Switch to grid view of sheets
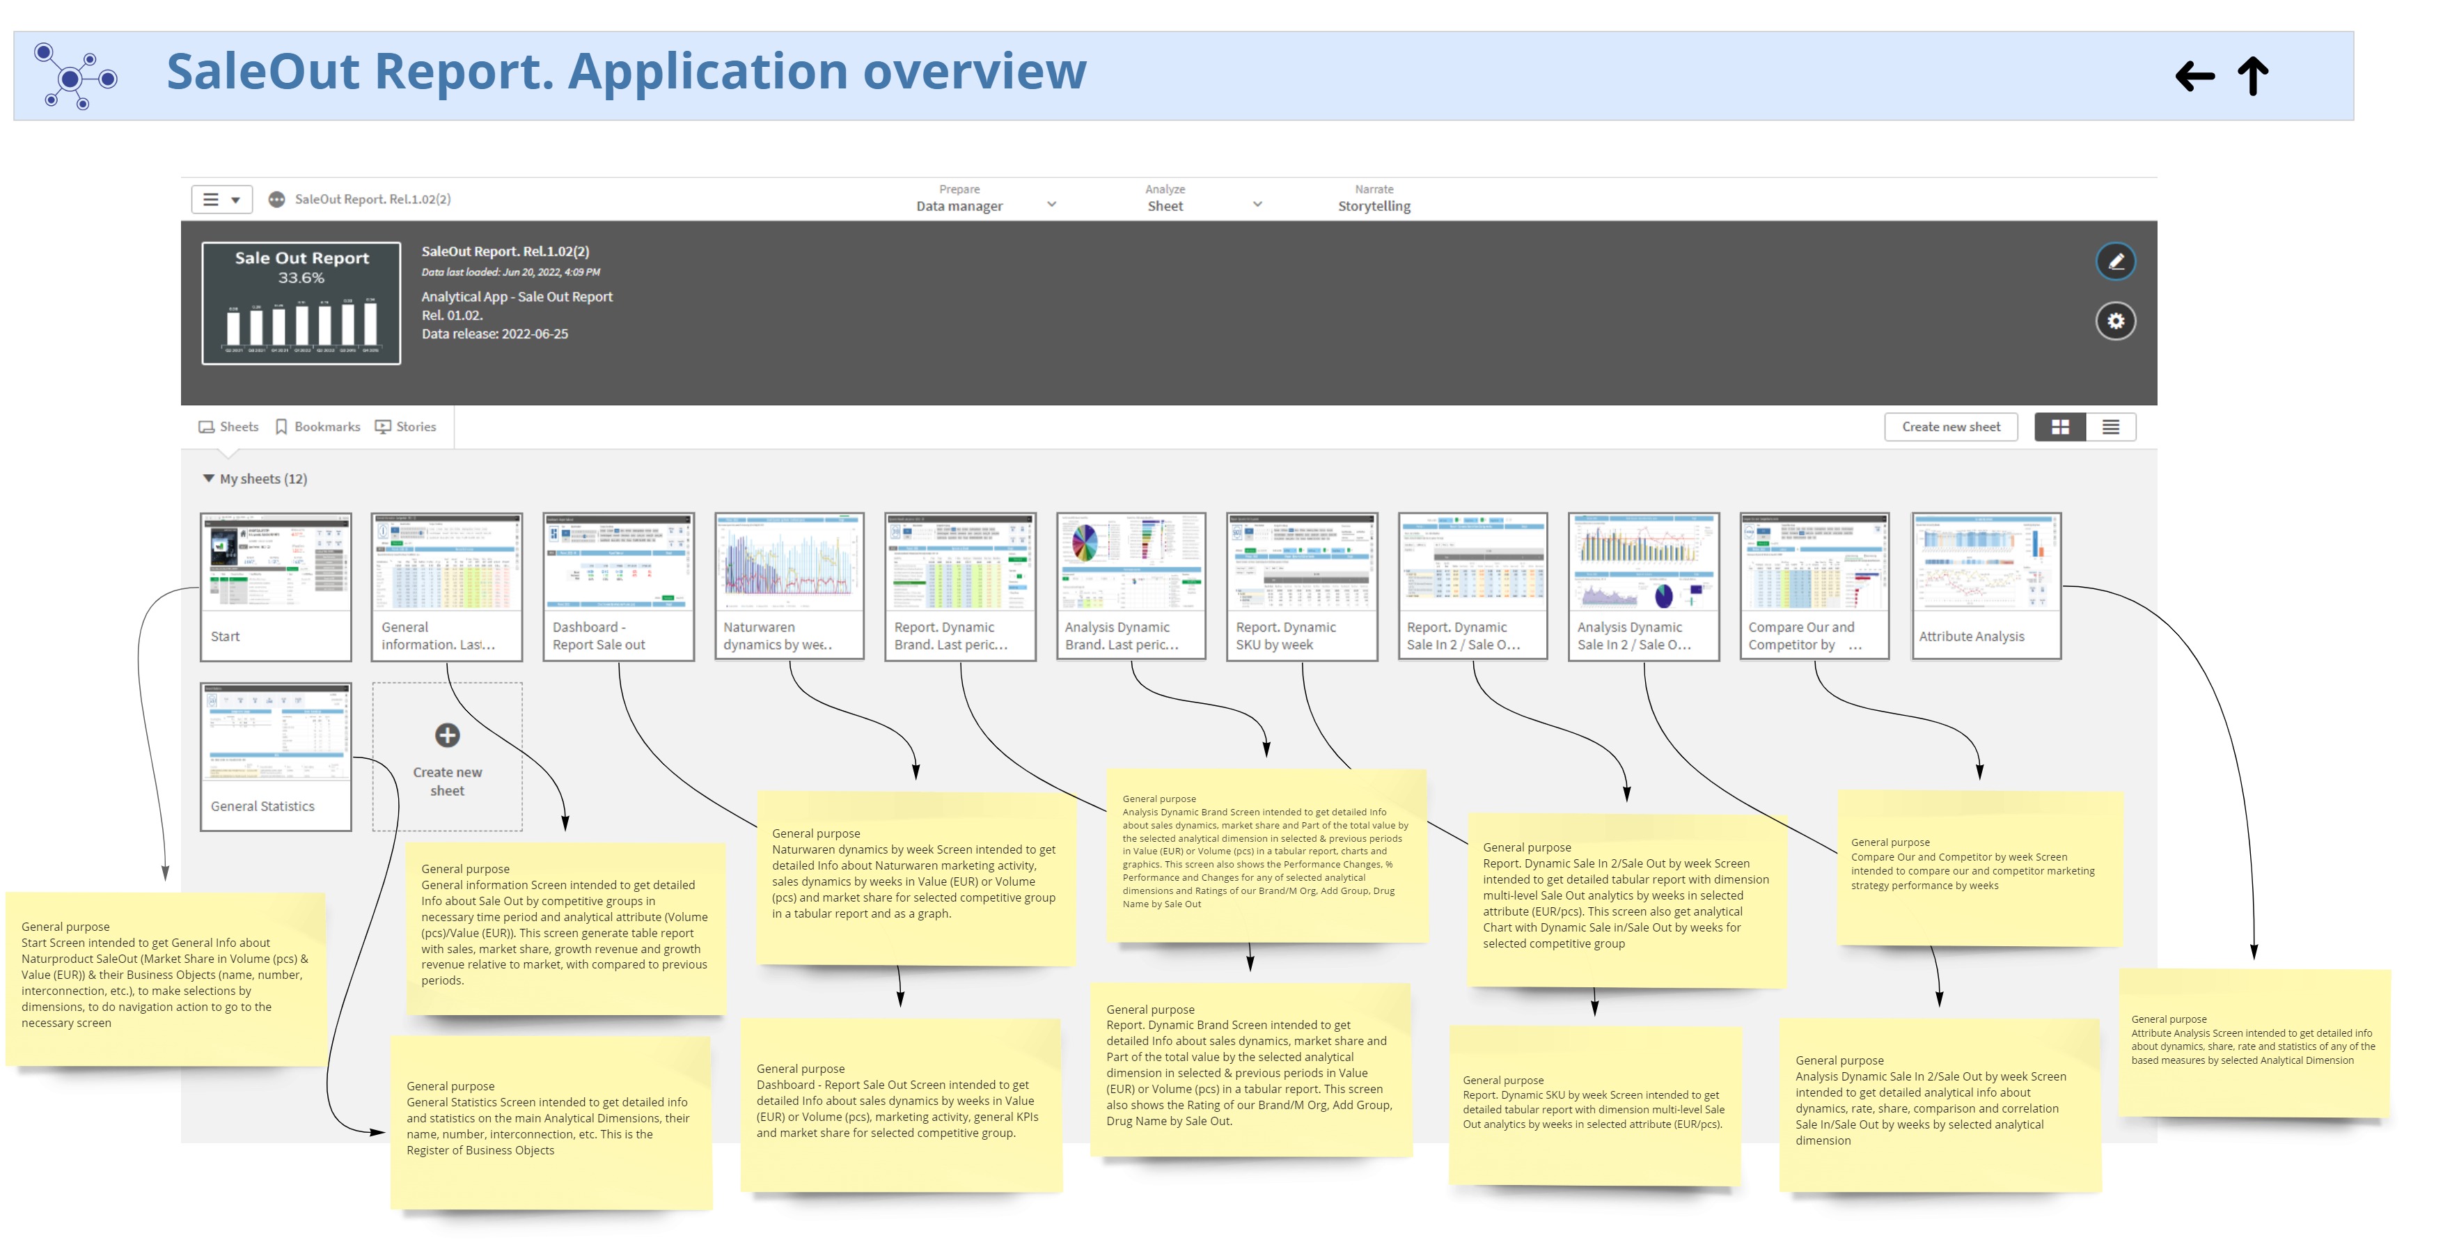The height and width of the screenshot is (1240, 2443). point(2060,427)
